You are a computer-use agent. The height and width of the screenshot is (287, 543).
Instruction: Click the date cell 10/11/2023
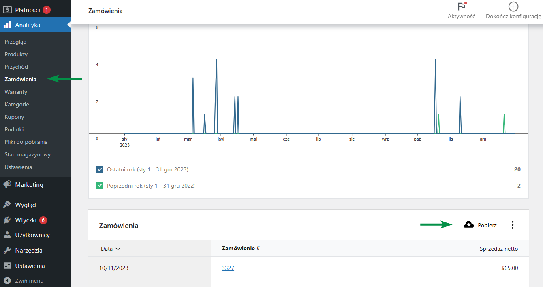point(114,268)
